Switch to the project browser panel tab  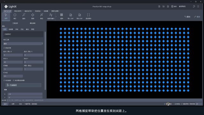point(15,23)
